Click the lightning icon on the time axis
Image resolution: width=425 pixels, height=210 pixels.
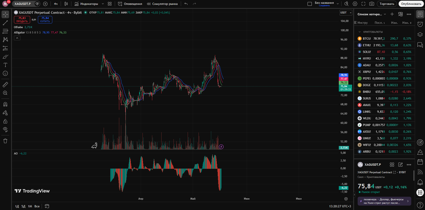221,146
